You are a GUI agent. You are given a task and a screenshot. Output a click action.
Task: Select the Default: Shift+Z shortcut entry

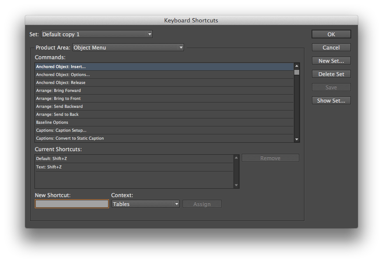coord(134,159)
